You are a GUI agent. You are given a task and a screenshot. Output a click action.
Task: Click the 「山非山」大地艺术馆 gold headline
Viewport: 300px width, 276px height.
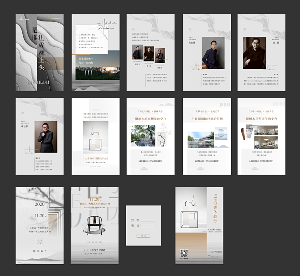(x=95, y=204)
